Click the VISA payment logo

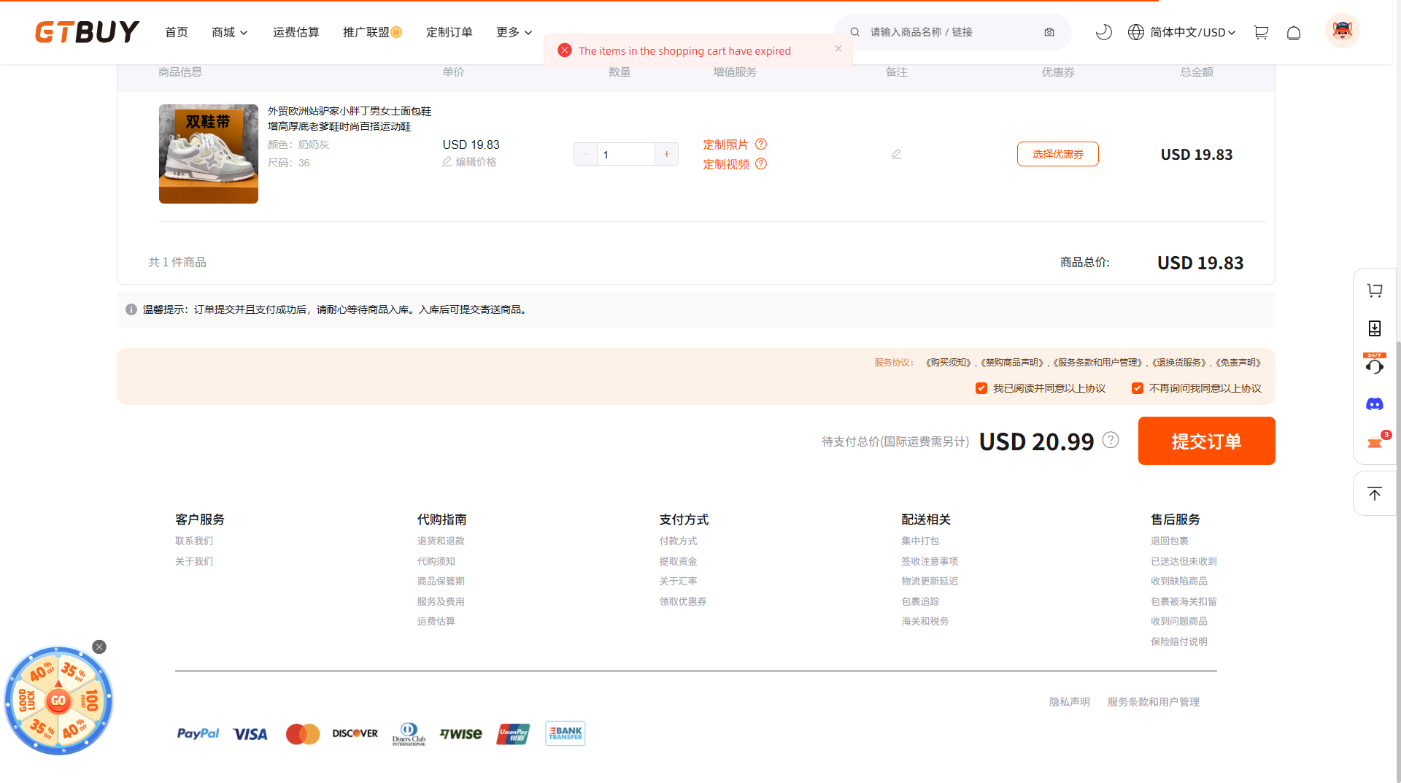point(250,734)
